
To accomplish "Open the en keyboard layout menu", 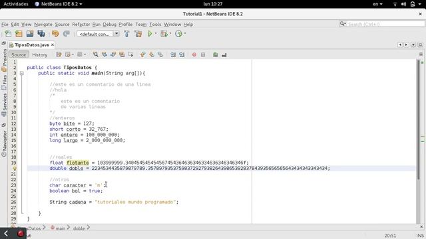I will coord(377,4).
